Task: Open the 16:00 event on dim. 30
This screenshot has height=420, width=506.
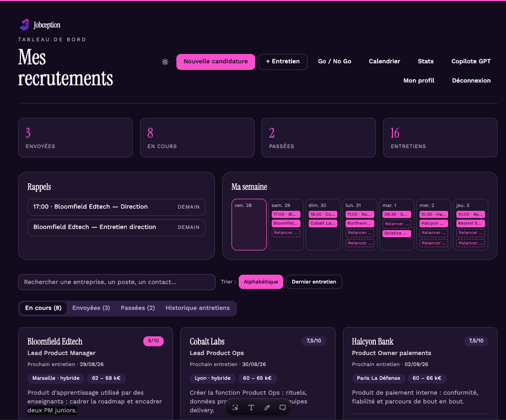Action: coord(323,214)
